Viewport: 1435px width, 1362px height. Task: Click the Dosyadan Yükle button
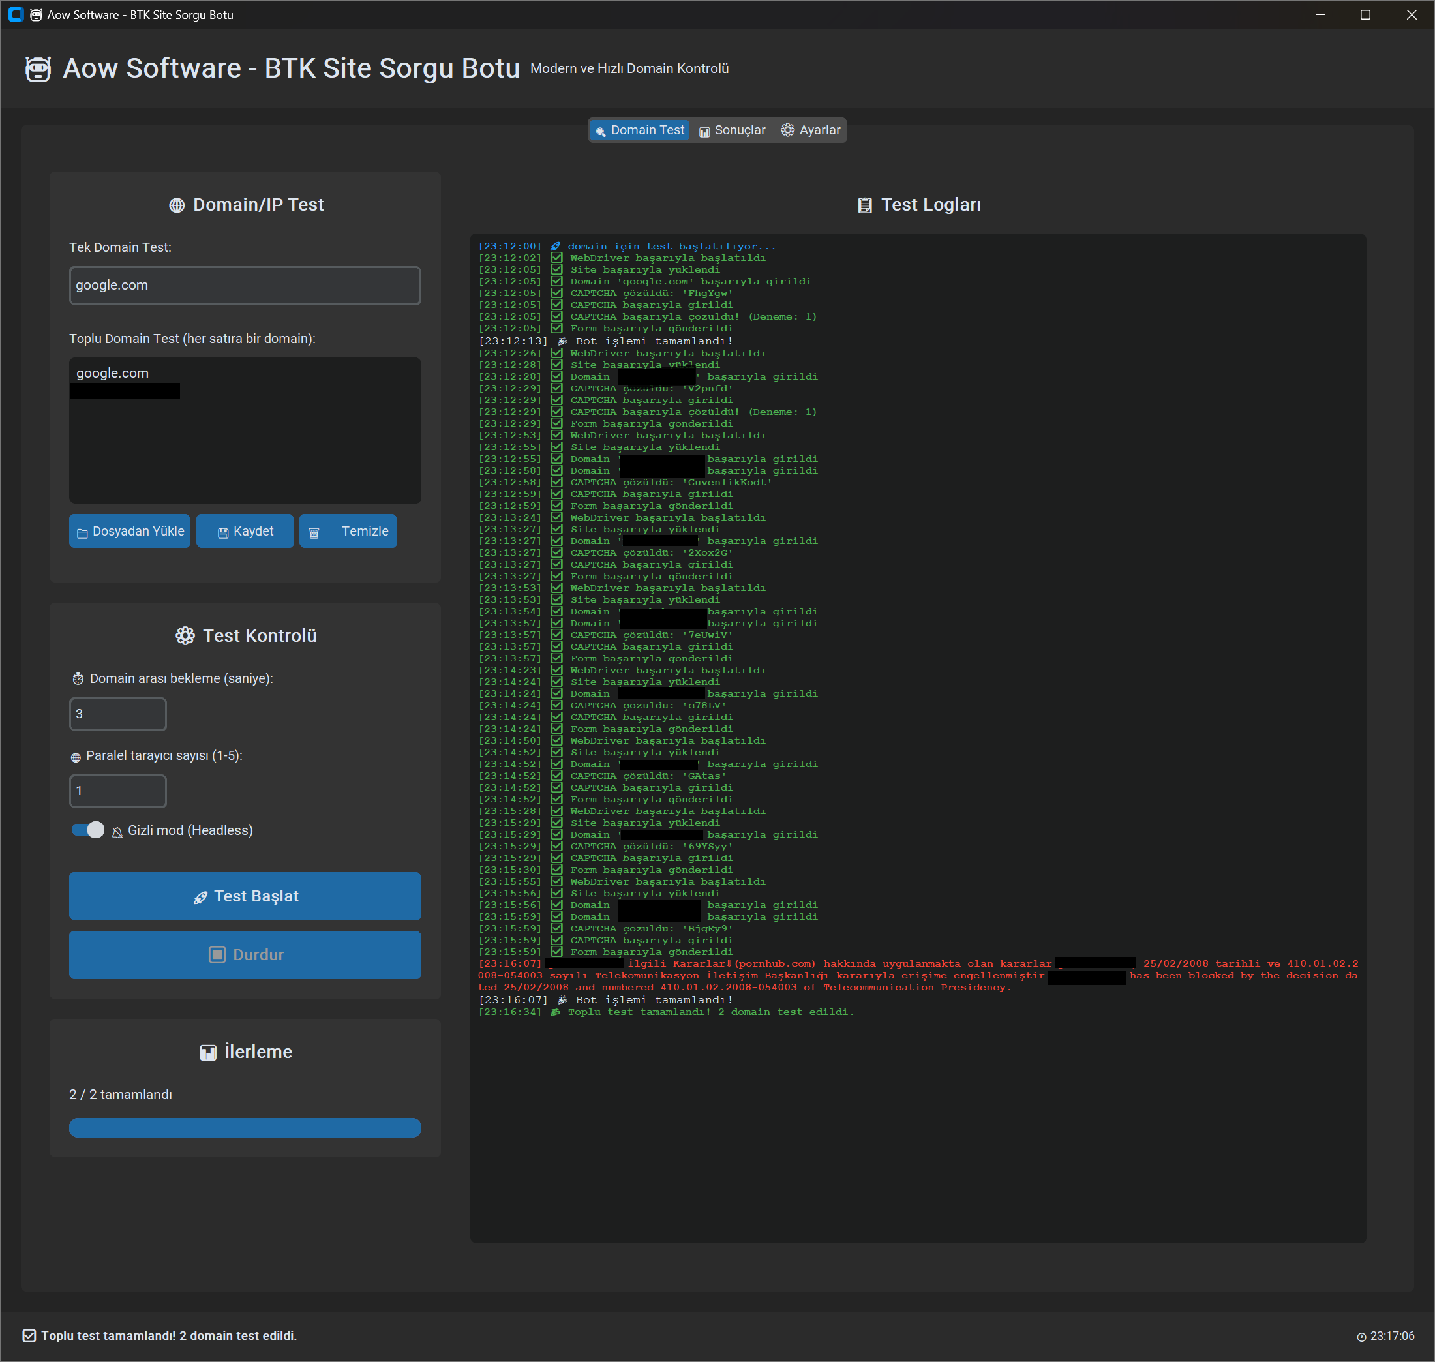[130, 532]
